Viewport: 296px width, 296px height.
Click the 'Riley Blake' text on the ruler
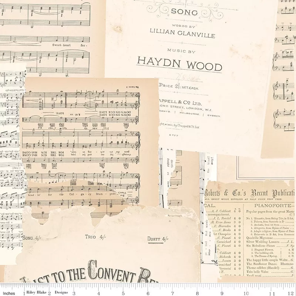(x=36, y=292)
